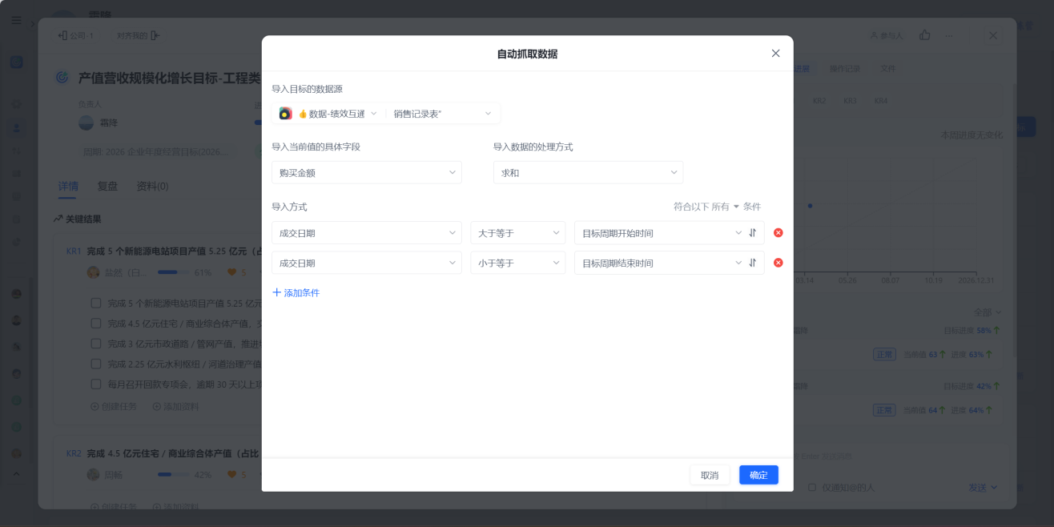This screenshot has width=1054, height=527.
Task: Open the 求和 processing method dropdown
Action: pyautogui.click(x=588, y=172)
